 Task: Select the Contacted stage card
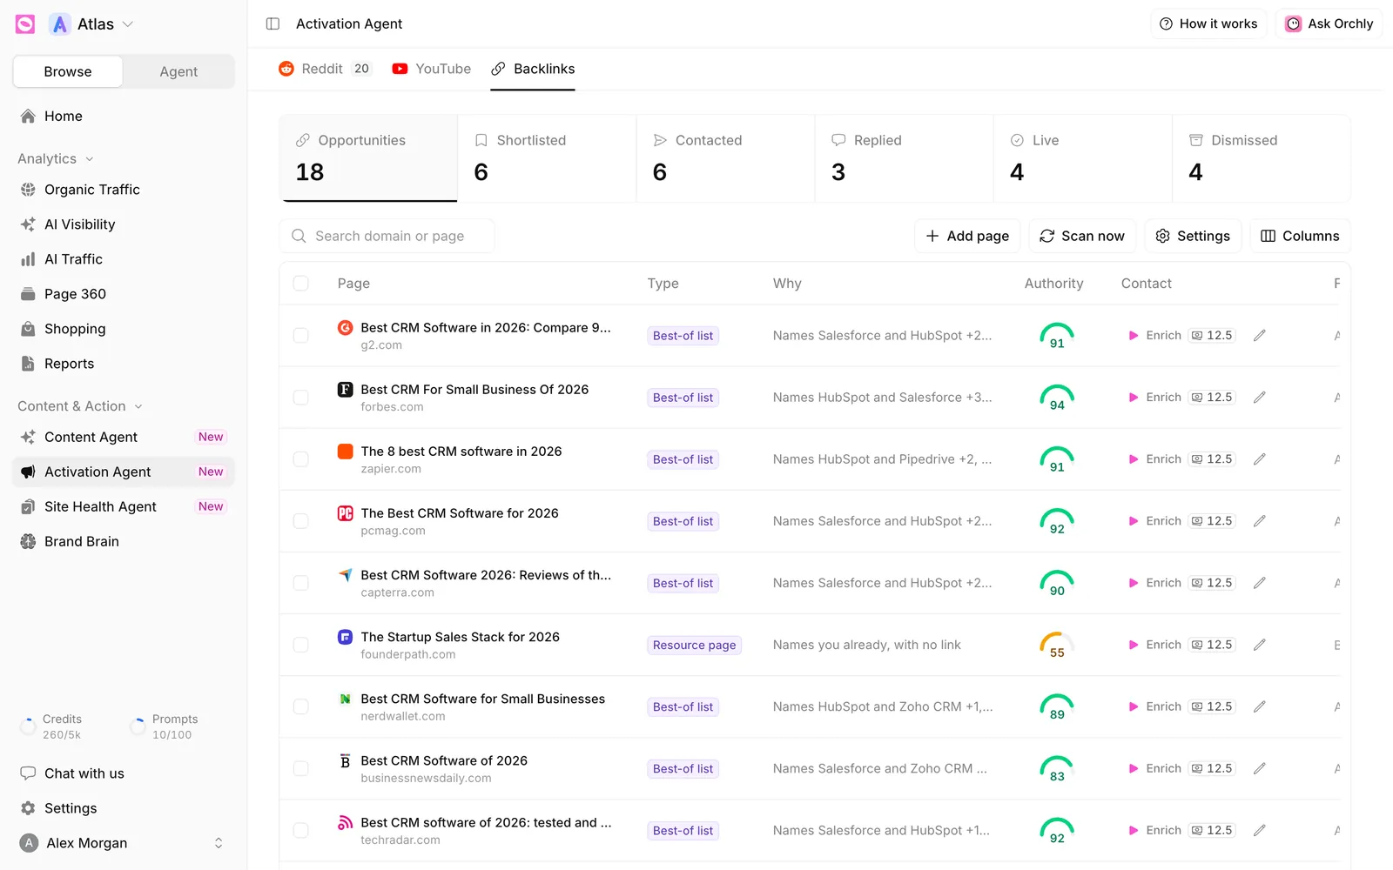click(725, 158)
